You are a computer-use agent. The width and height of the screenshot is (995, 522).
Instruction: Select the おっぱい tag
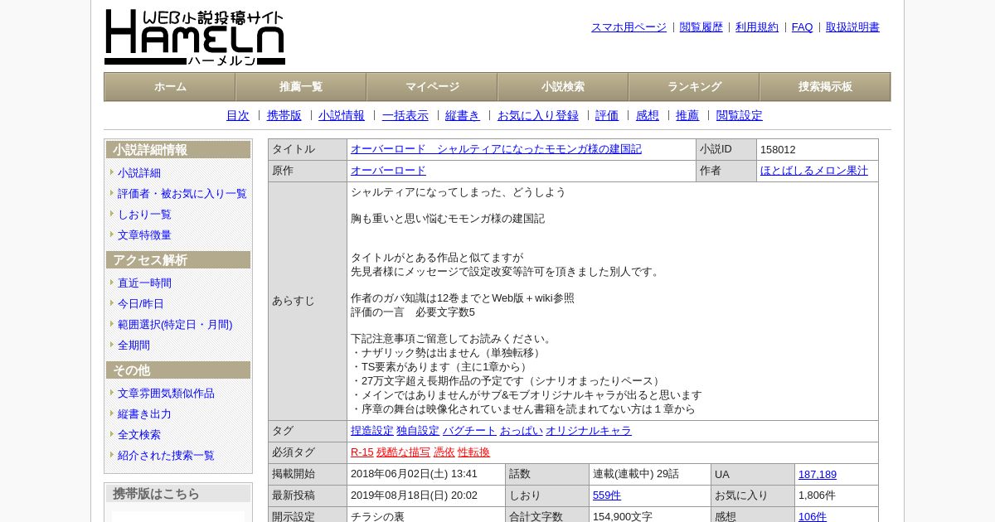522,431
